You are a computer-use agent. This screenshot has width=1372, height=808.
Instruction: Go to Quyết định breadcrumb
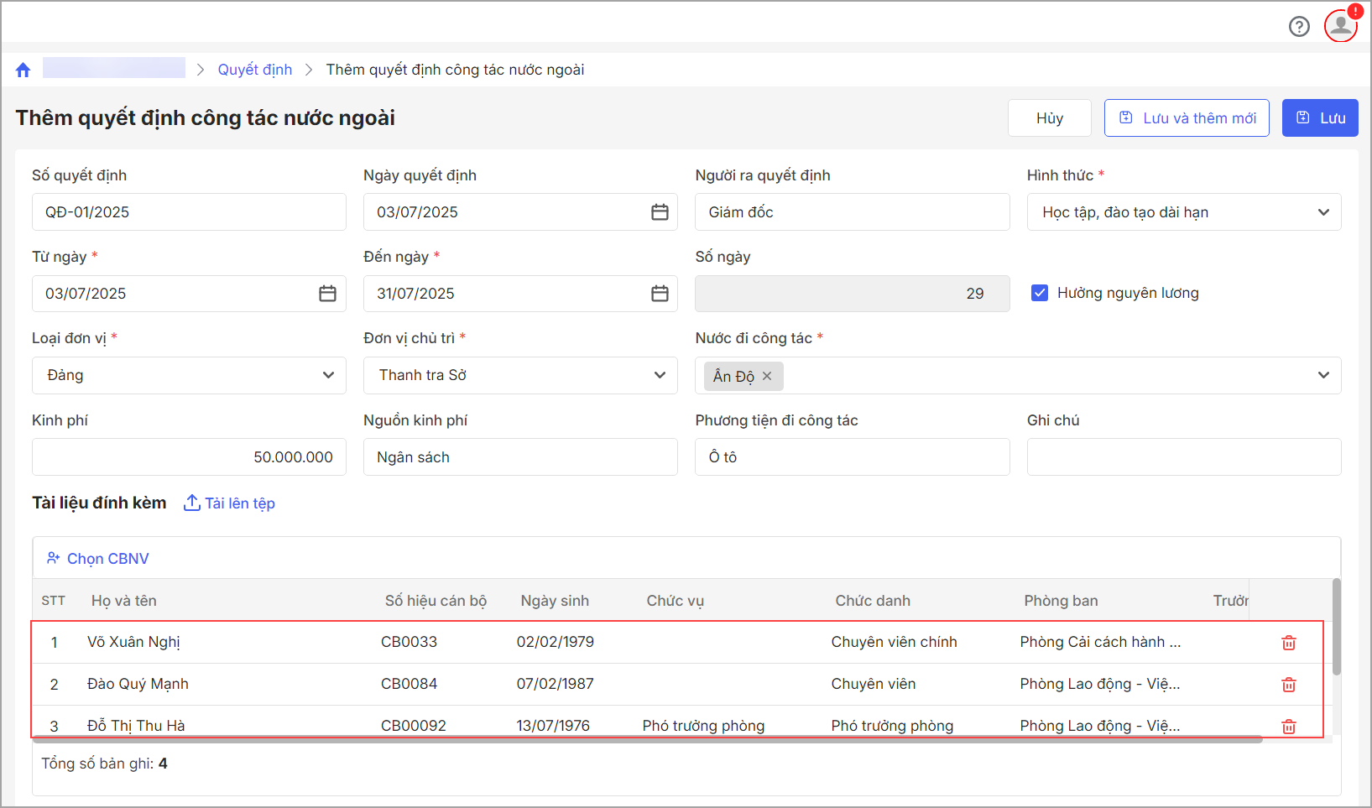pos(255,70)
